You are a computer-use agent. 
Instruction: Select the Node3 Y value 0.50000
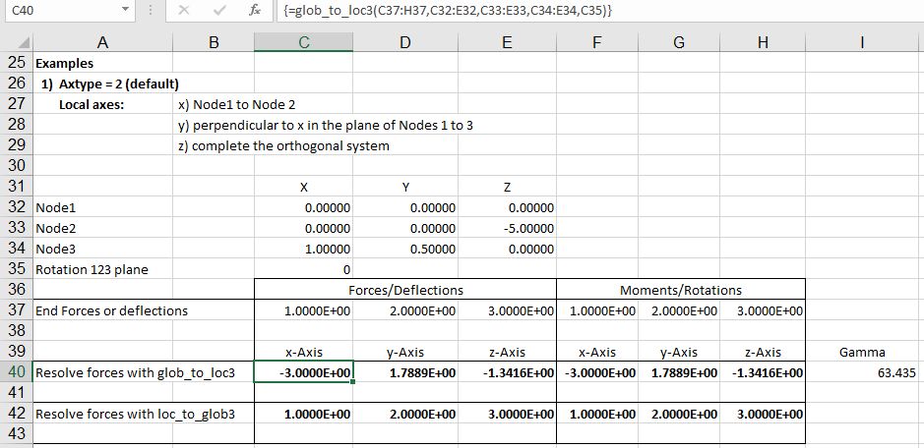(x=404, y=249)
